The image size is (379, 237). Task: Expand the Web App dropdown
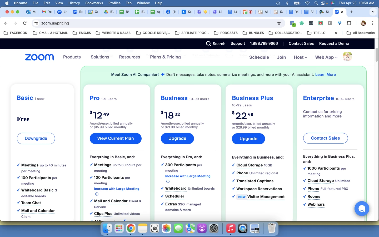click(x=326, y=57)
